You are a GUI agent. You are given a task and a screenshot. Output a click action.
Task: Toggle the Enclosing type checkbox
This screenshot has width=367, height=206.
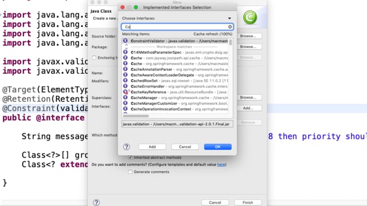94,57
